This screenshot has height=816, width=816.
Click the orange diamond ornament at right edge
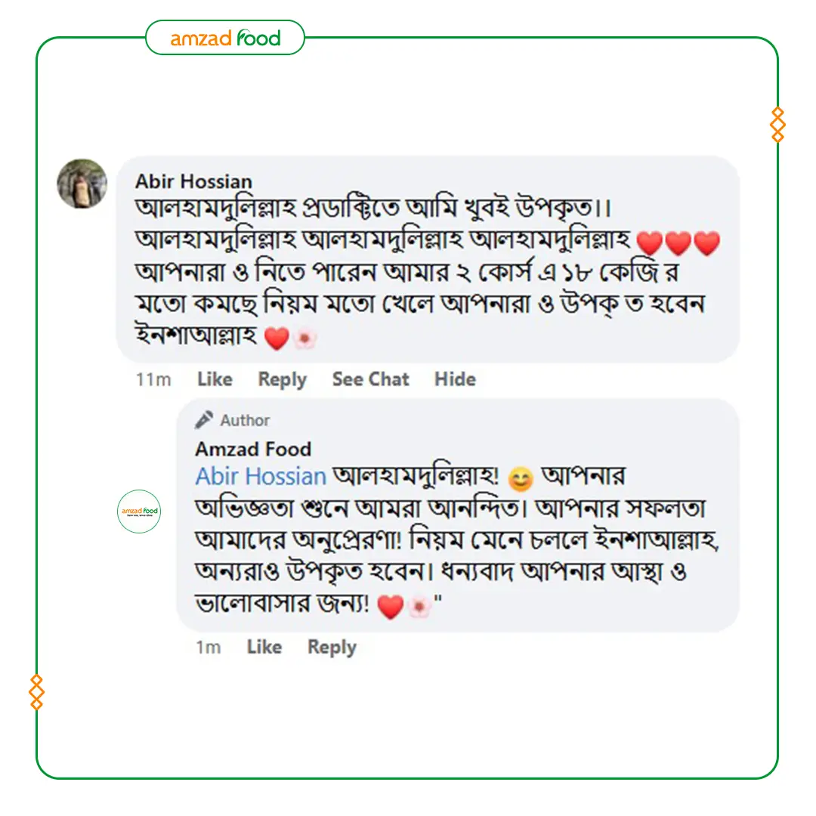(777, 125)
